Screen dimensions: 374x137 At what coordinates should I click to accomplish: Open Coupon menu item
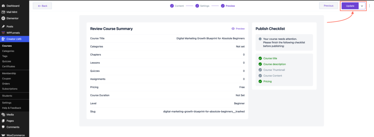[x=7, y=78]
